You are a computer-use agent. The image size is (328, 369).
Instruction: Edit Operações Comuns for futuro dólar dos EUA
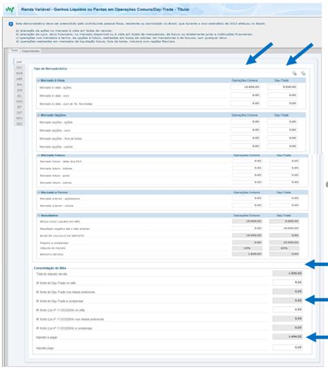point(247,161)
